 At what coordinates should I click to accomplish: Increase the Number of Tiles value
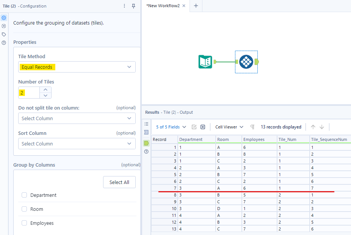(x=45, y=90)
